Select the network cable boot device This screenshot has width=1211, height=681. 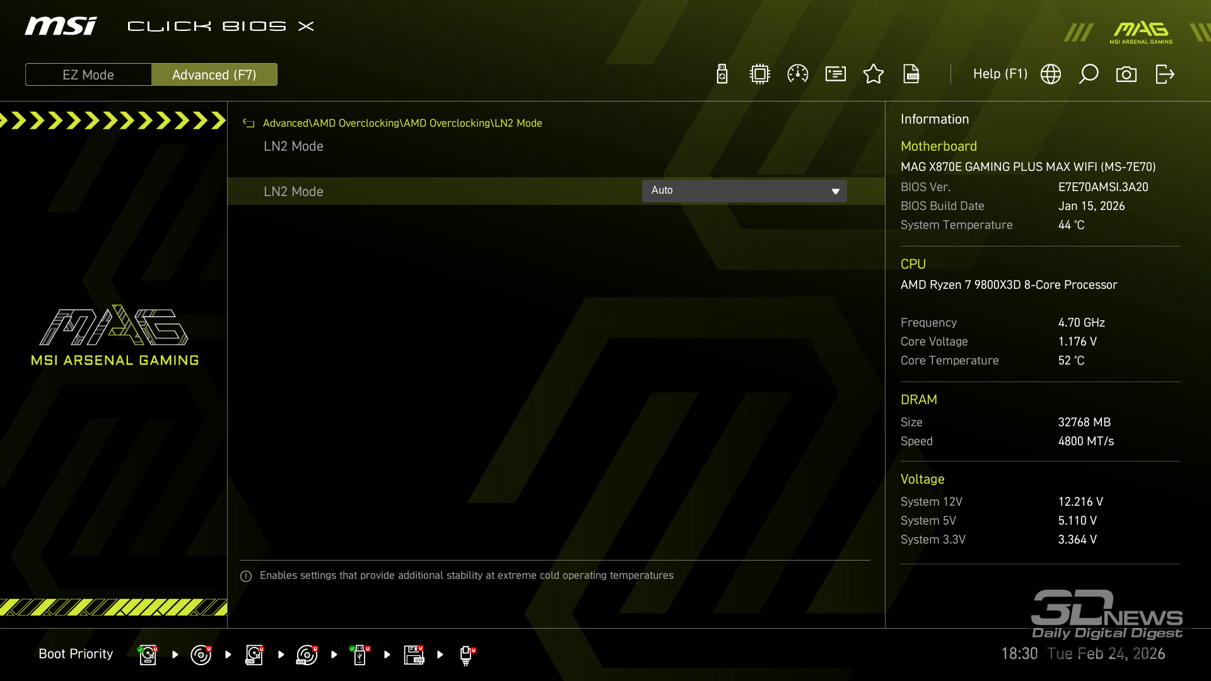[467, 655]
